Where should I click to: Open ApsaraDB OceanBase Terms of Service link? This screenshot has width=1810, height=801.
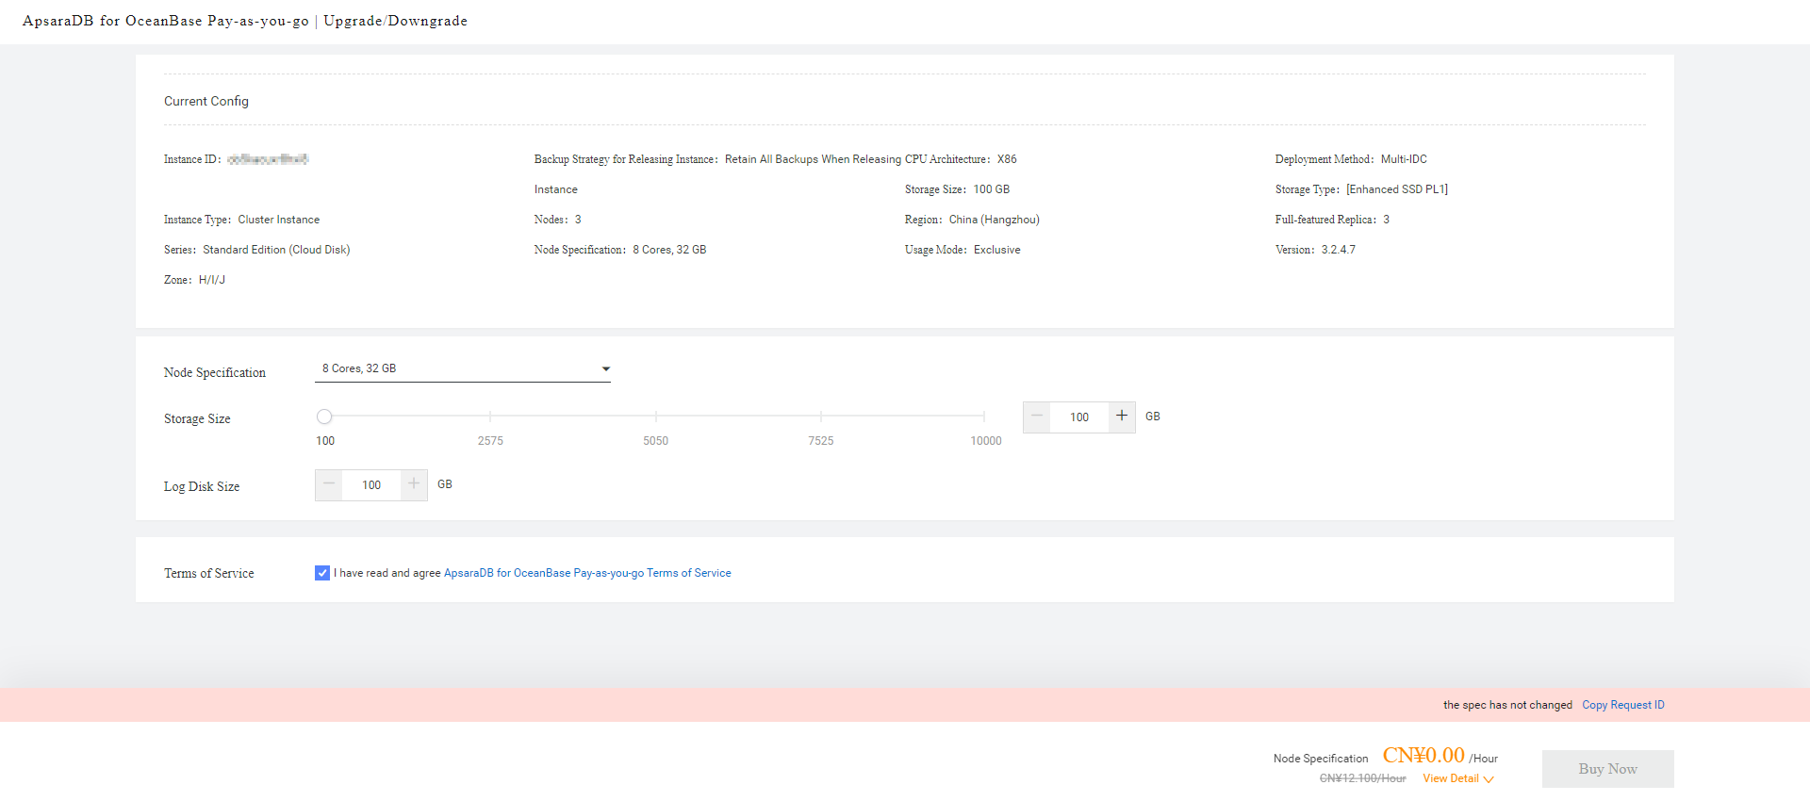587,573
